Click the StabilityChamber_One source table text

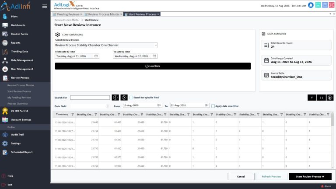(287, 77)
